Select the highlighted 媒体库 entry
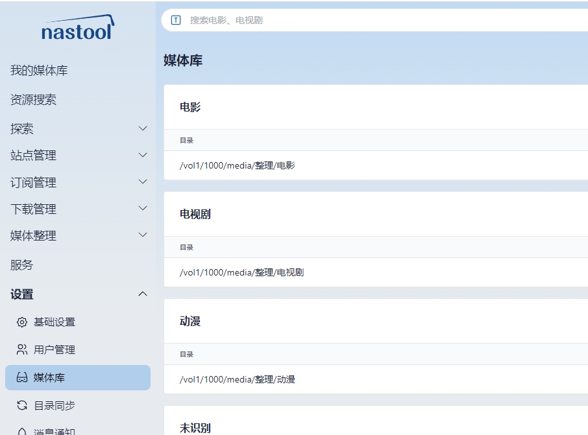The width and height of the screenshot is (588, 435). (78, 378)
